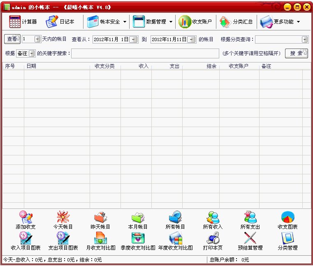
Task: Open 预结算管理 budget management
Action: coord(250,241)
